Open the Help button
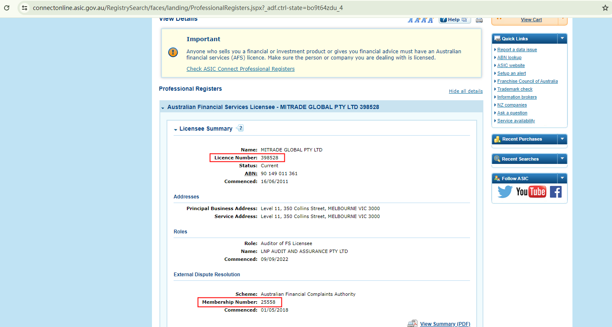This screenshot has width=612, height=327. coord(455,20)
